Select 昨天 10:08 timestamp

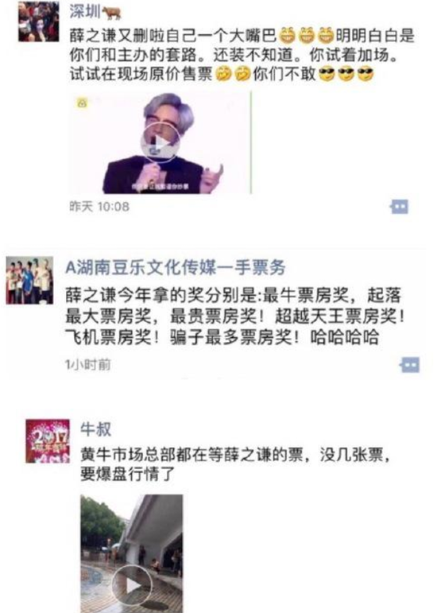(x=99, y=207)
